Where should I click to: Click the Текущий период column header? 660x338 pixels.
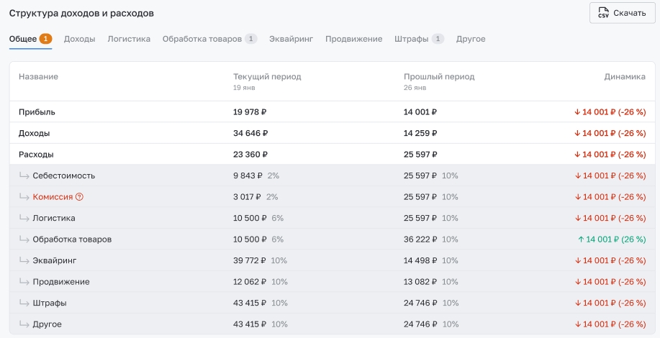click(267, 77)
